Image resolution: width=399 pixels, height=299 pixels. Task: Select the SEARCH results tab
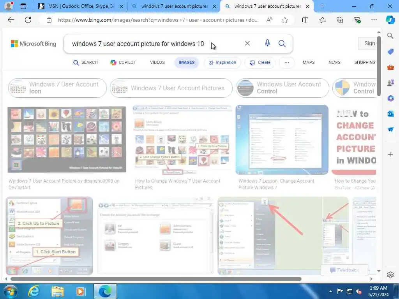85,63
